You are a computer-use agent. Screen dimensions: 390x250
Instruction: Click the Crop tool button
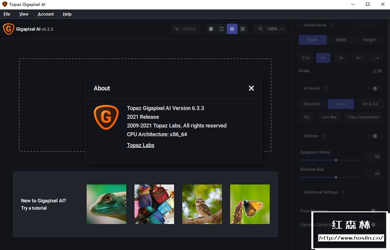[x=368, y=25]
